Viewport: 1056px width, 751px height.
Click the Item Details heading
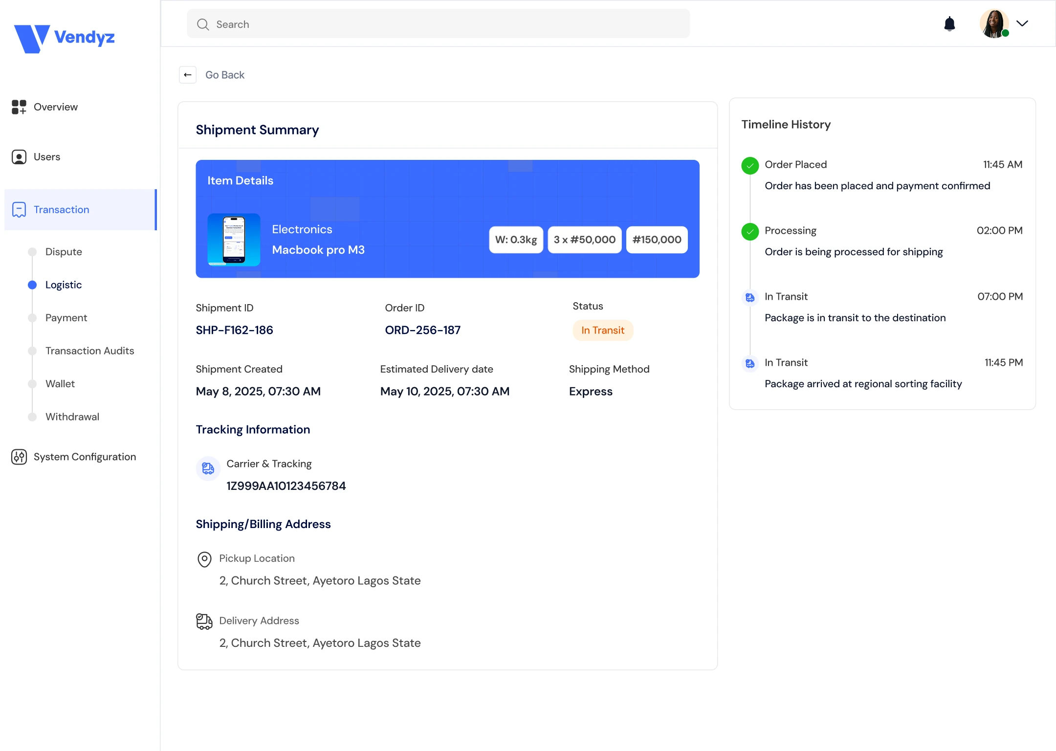(240, 181)
